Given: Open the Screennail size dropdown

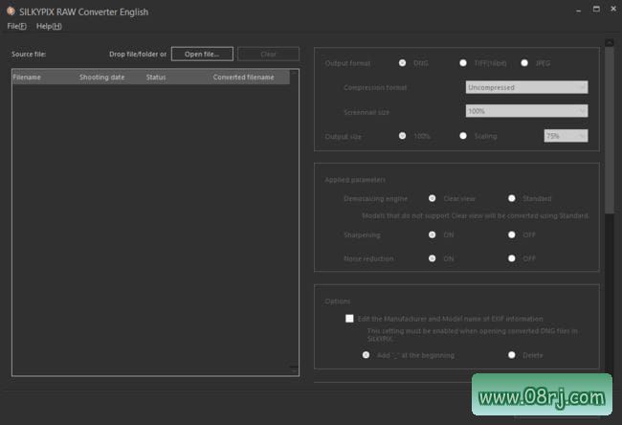Looking at the screenshot, I should point(526,111).
